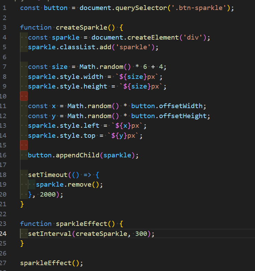Click sparkle.style.left on line 13

64,126
